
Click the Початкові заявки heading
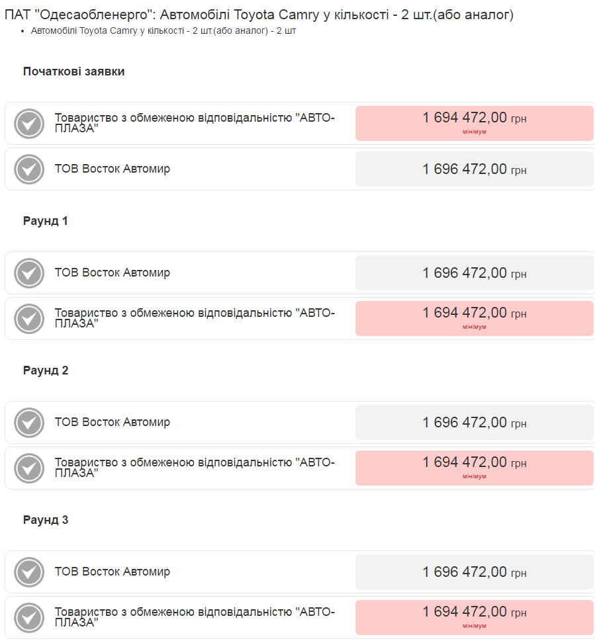pyautogui.click(x=73, y=71)
